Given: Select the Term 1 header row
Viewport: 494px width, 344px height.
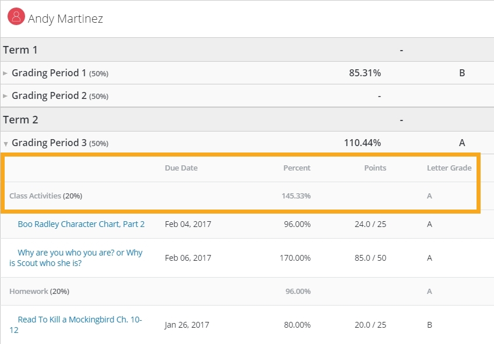Looking at the screenshot, I should (20, 50).
